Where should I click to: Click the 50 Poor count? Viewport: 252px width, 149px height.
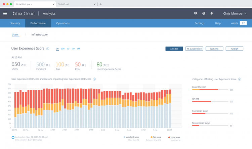click(78, 64)
